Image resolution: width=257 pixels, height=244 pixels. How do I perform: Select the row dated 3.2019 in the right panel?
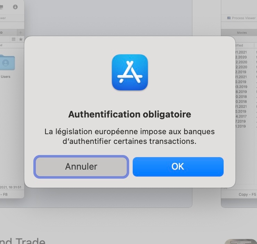pos(241,87)
